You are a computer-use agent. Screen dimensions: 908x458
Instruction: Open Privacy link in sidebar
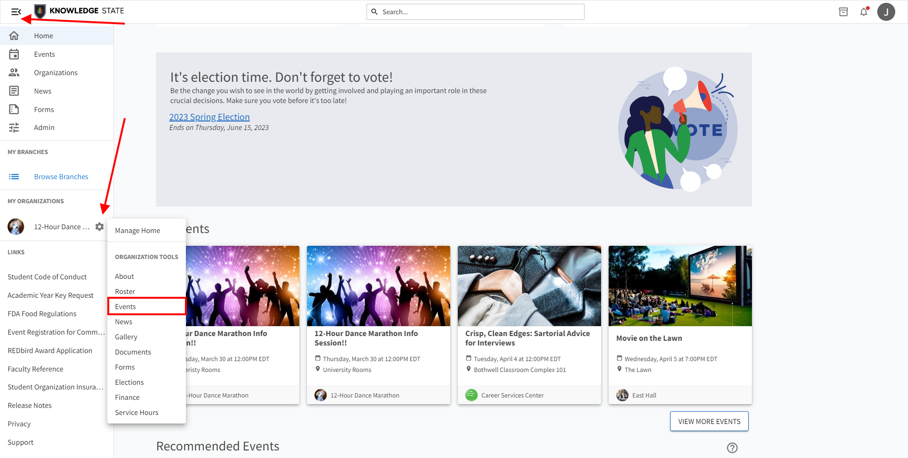(19, 424)
